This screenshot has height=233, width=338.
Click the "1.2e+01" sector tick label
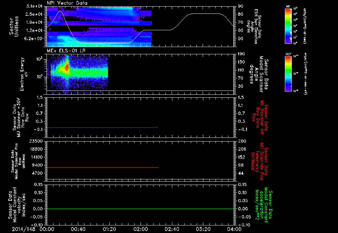pos(34,31)
